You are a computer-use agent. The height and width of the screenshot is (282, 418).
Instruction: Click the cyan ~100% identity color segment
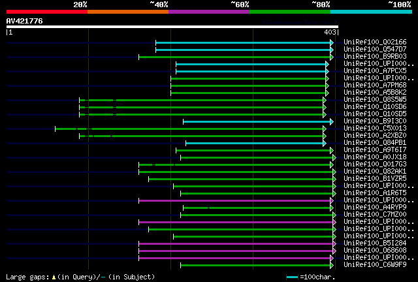point(372,12)
